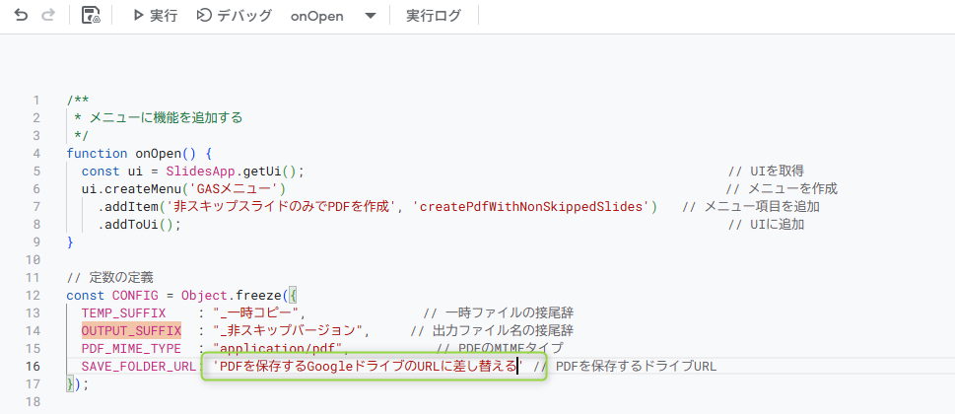
Task: Click 'CONFIG' constant name on line 12
Action: 135,296
